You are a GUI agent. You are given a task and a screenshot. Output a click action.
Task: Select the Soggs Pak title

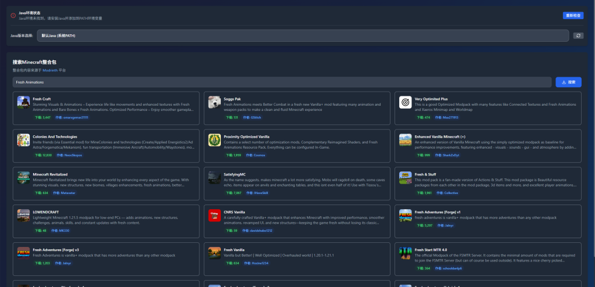point(232,99)
